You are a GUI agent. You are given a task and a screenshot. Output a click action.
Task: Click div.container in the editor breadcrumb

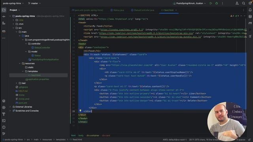93,136
